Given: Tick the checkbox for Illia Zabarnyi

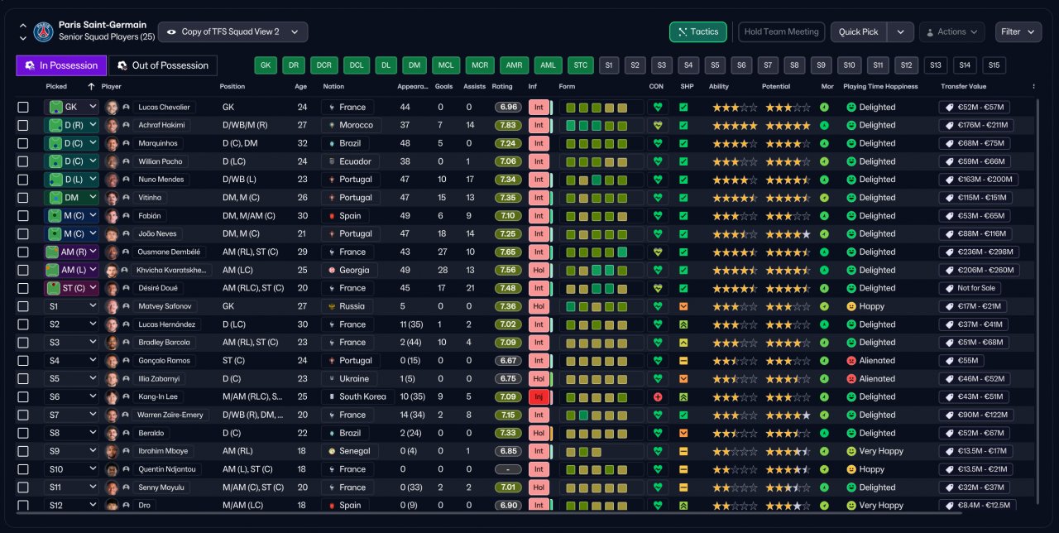Looking at the screenshot, I should point(23,379).
